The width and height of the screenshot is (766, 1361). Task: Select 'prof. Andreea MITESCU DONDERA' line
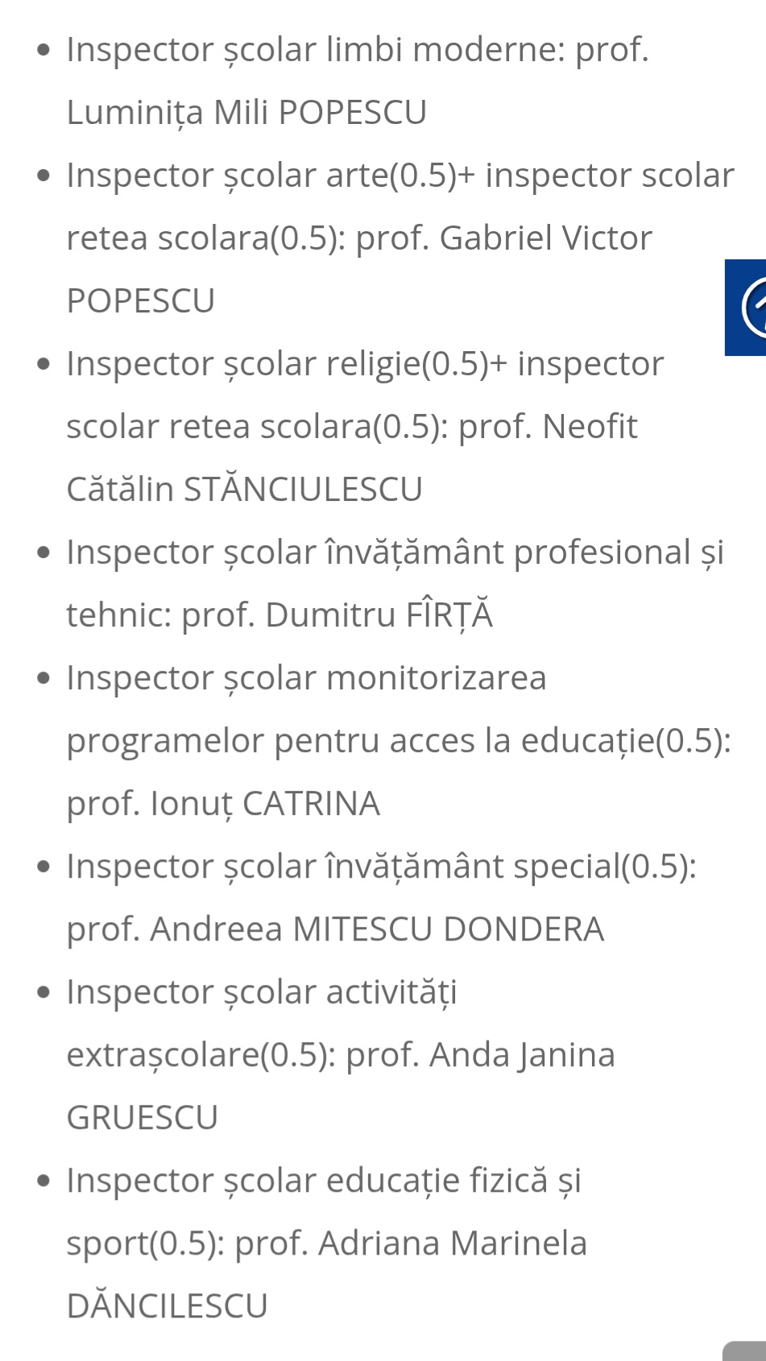pos(335,929)
